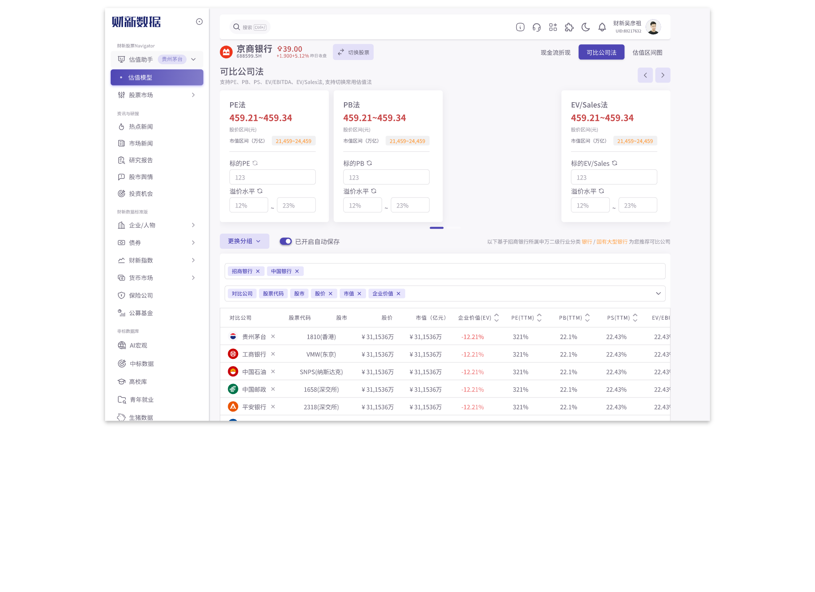Click 标的PE input field

click(x=272, y=177)
